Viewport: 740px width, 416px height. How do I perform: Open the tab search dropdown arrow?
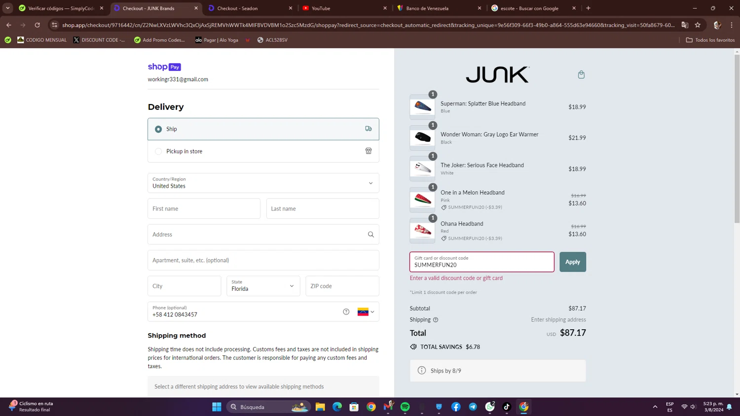pos(8,8)
